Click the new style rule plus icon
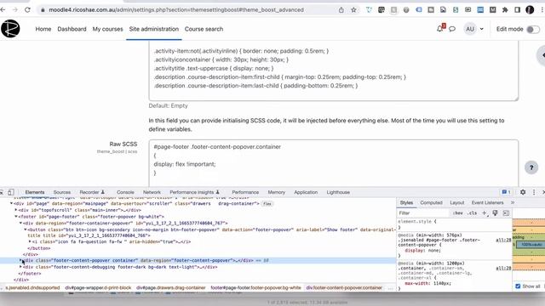The width and height of the screenshot is (545, 306). pyautogui.click(x=485, y=212)
